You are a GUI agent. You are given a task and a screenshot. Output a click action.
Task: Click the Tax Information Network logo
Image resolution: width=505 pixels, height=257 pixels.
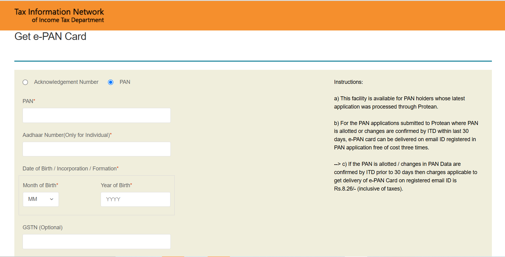[x=59, y=16]
